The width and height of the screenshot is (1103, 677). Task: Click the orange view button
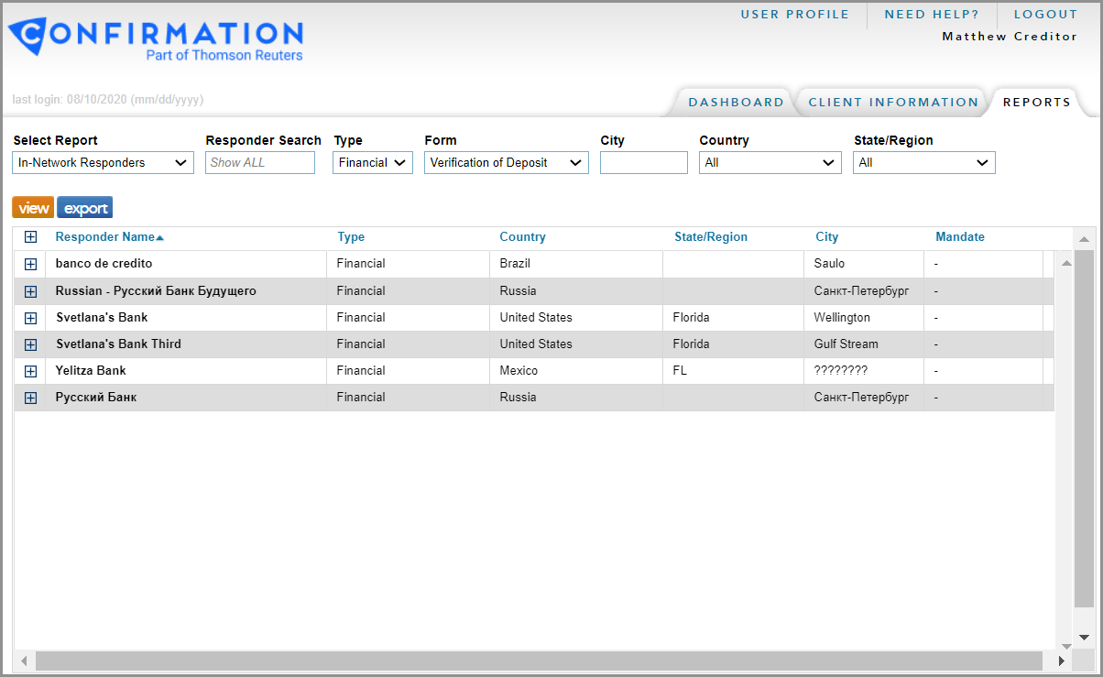[x=34, y=208]
